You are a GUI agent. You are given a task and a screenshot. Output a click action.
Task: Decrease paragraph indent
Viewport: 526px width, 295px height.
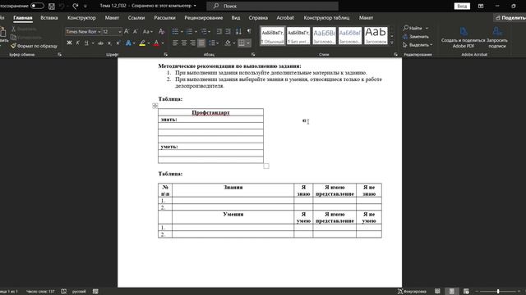[219, 31]
